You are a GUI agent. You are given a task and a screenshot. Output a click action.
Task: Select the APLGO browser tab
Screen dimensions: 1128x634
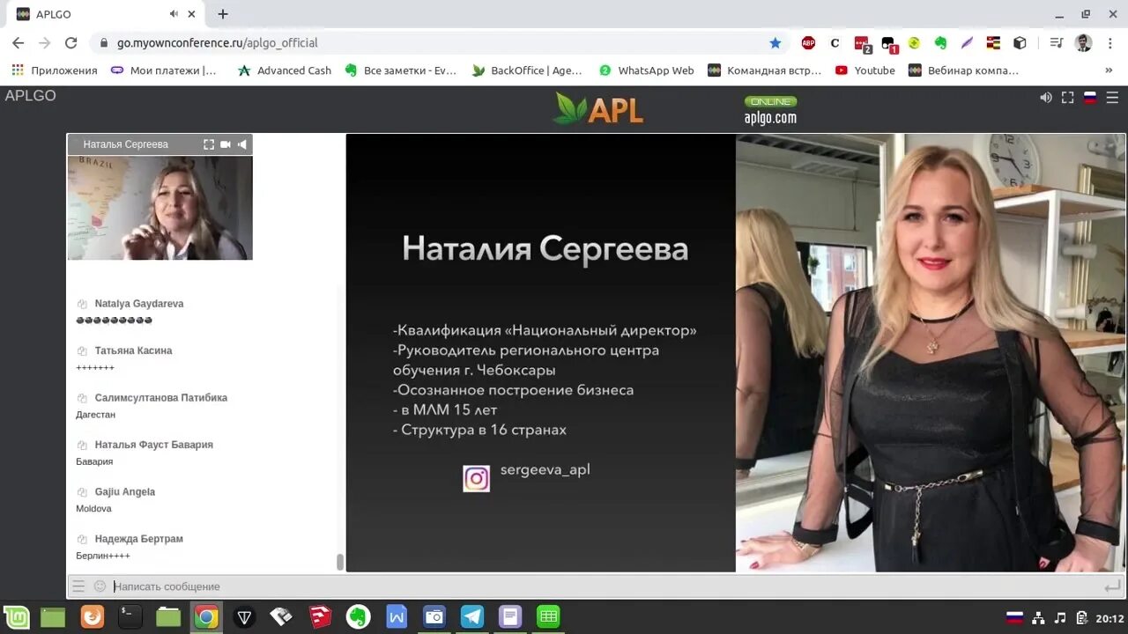tap(106, 14)
